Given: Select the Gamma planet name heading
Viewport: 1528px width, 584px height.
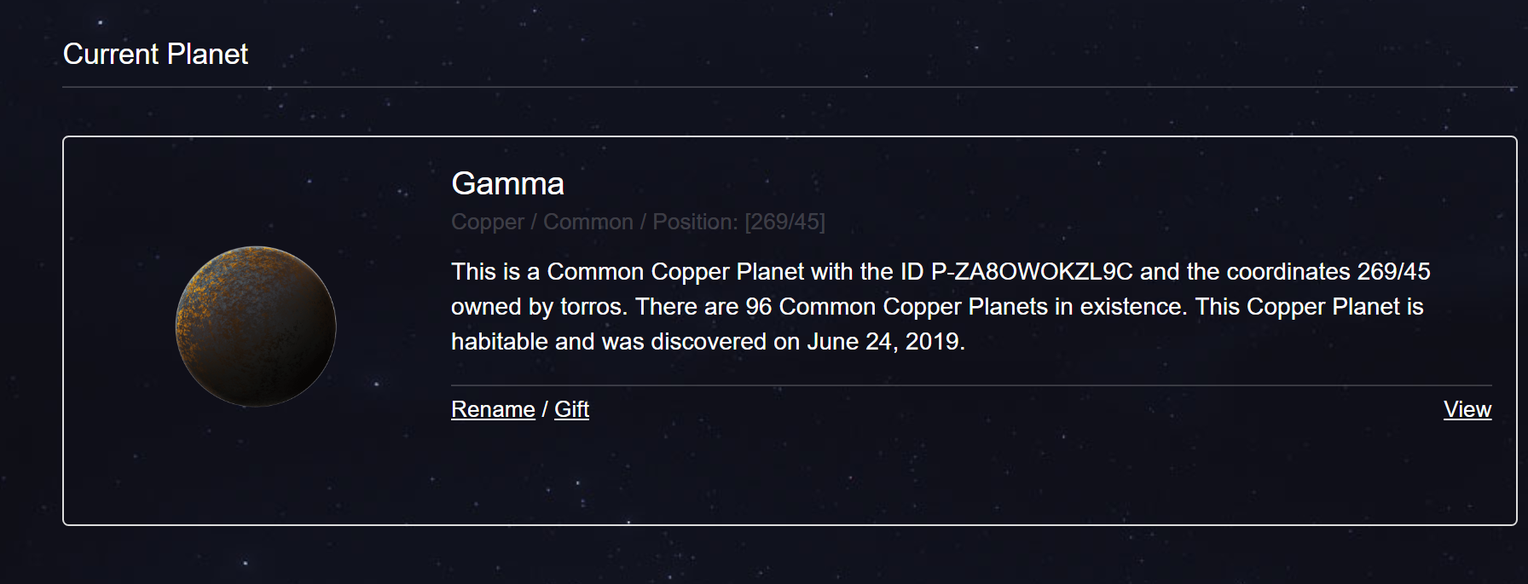Looking at the screenshot, I should tap(507, 184).
